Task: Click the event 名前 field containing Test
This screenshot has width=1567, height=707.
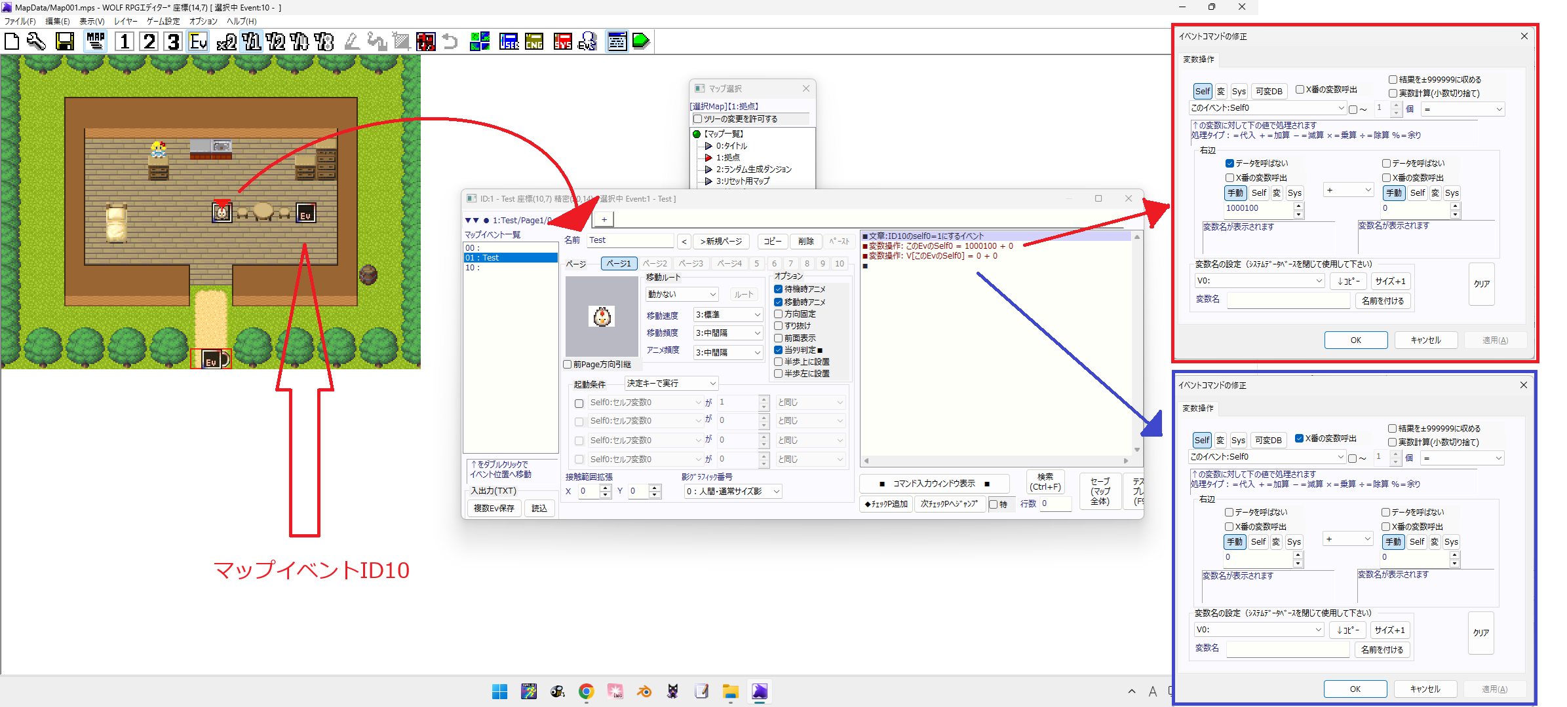Action: (x=629, y=241)
